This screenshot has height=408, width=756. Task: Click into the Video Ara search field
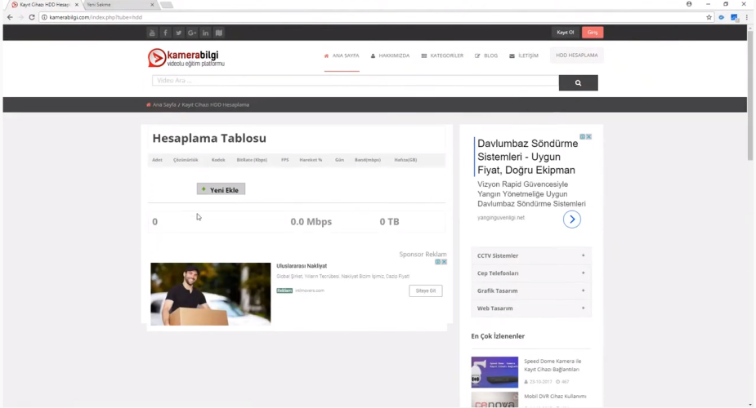pyautogui.click(x=356, y=82)
